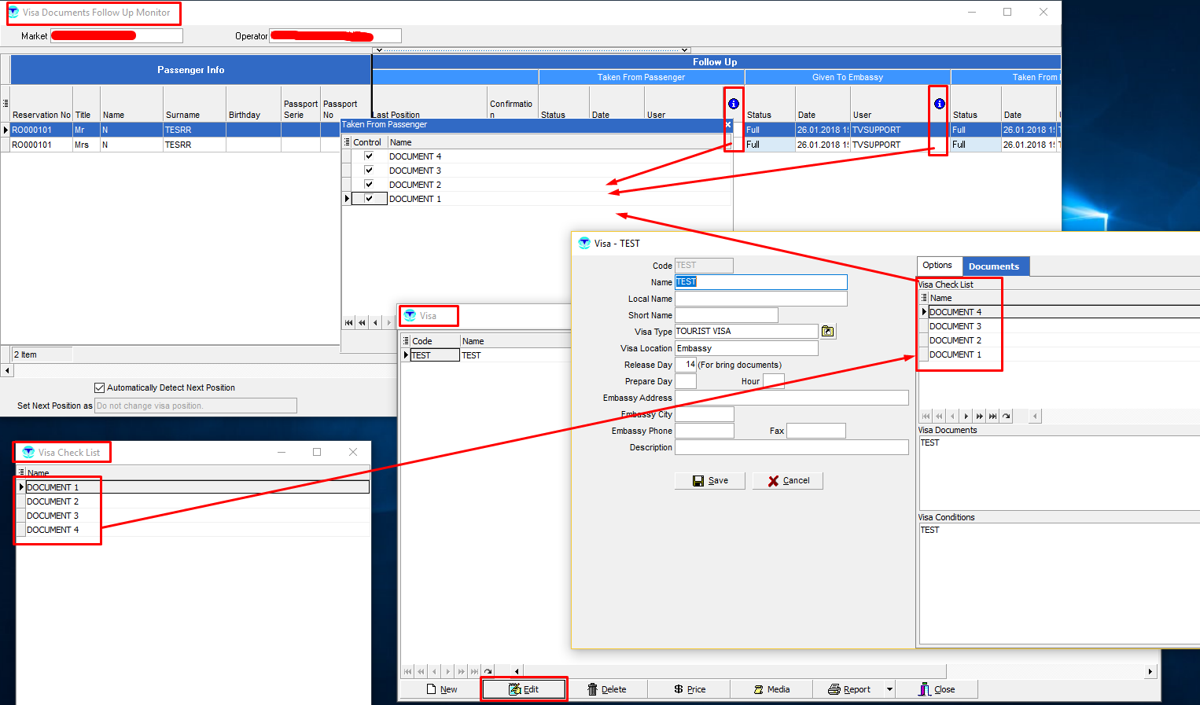1200x705 pixels.
Task: Click the Embassy Address input field
Action: [x=791, y=398]
